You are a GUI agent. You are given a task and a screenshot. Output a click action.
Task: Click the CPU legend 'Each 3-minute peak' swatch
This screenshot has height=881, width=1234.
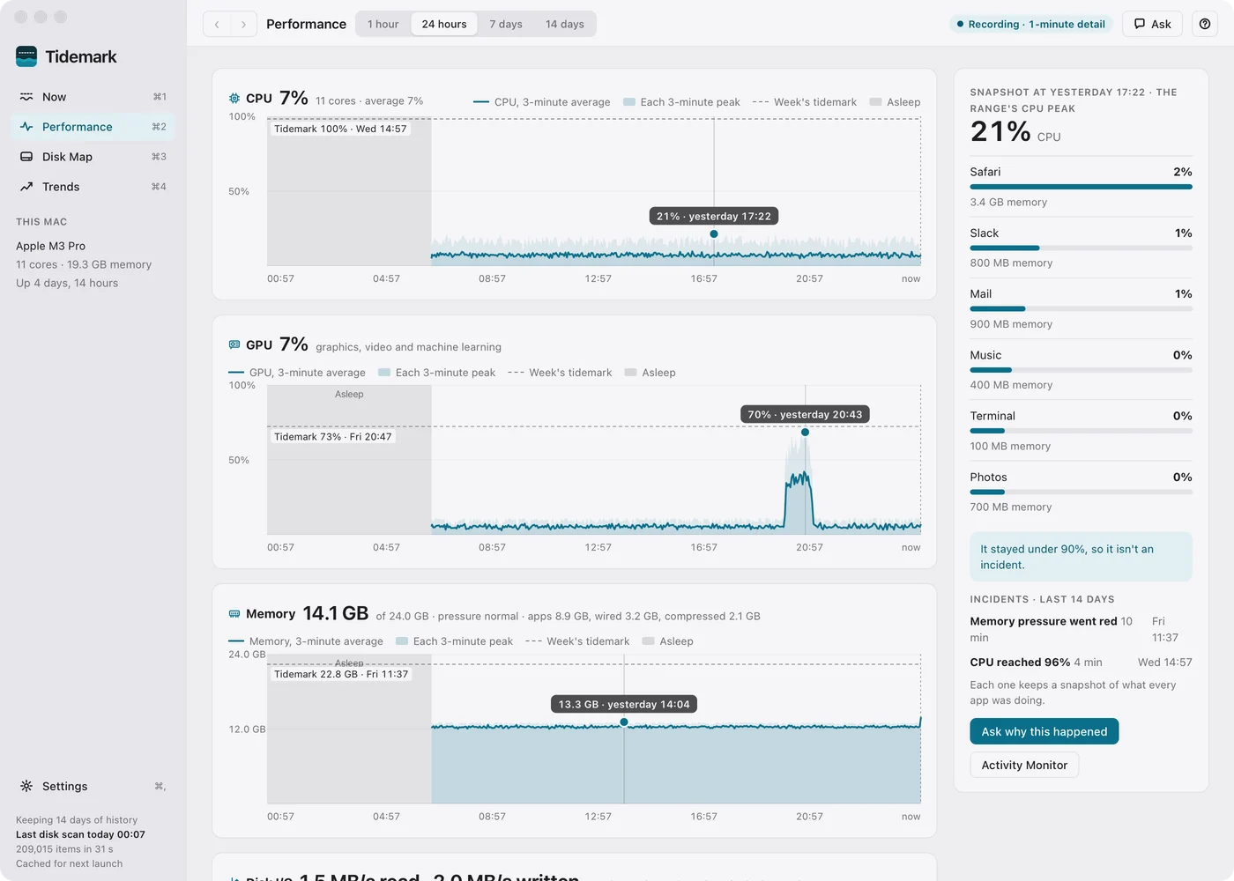(629, 102)
